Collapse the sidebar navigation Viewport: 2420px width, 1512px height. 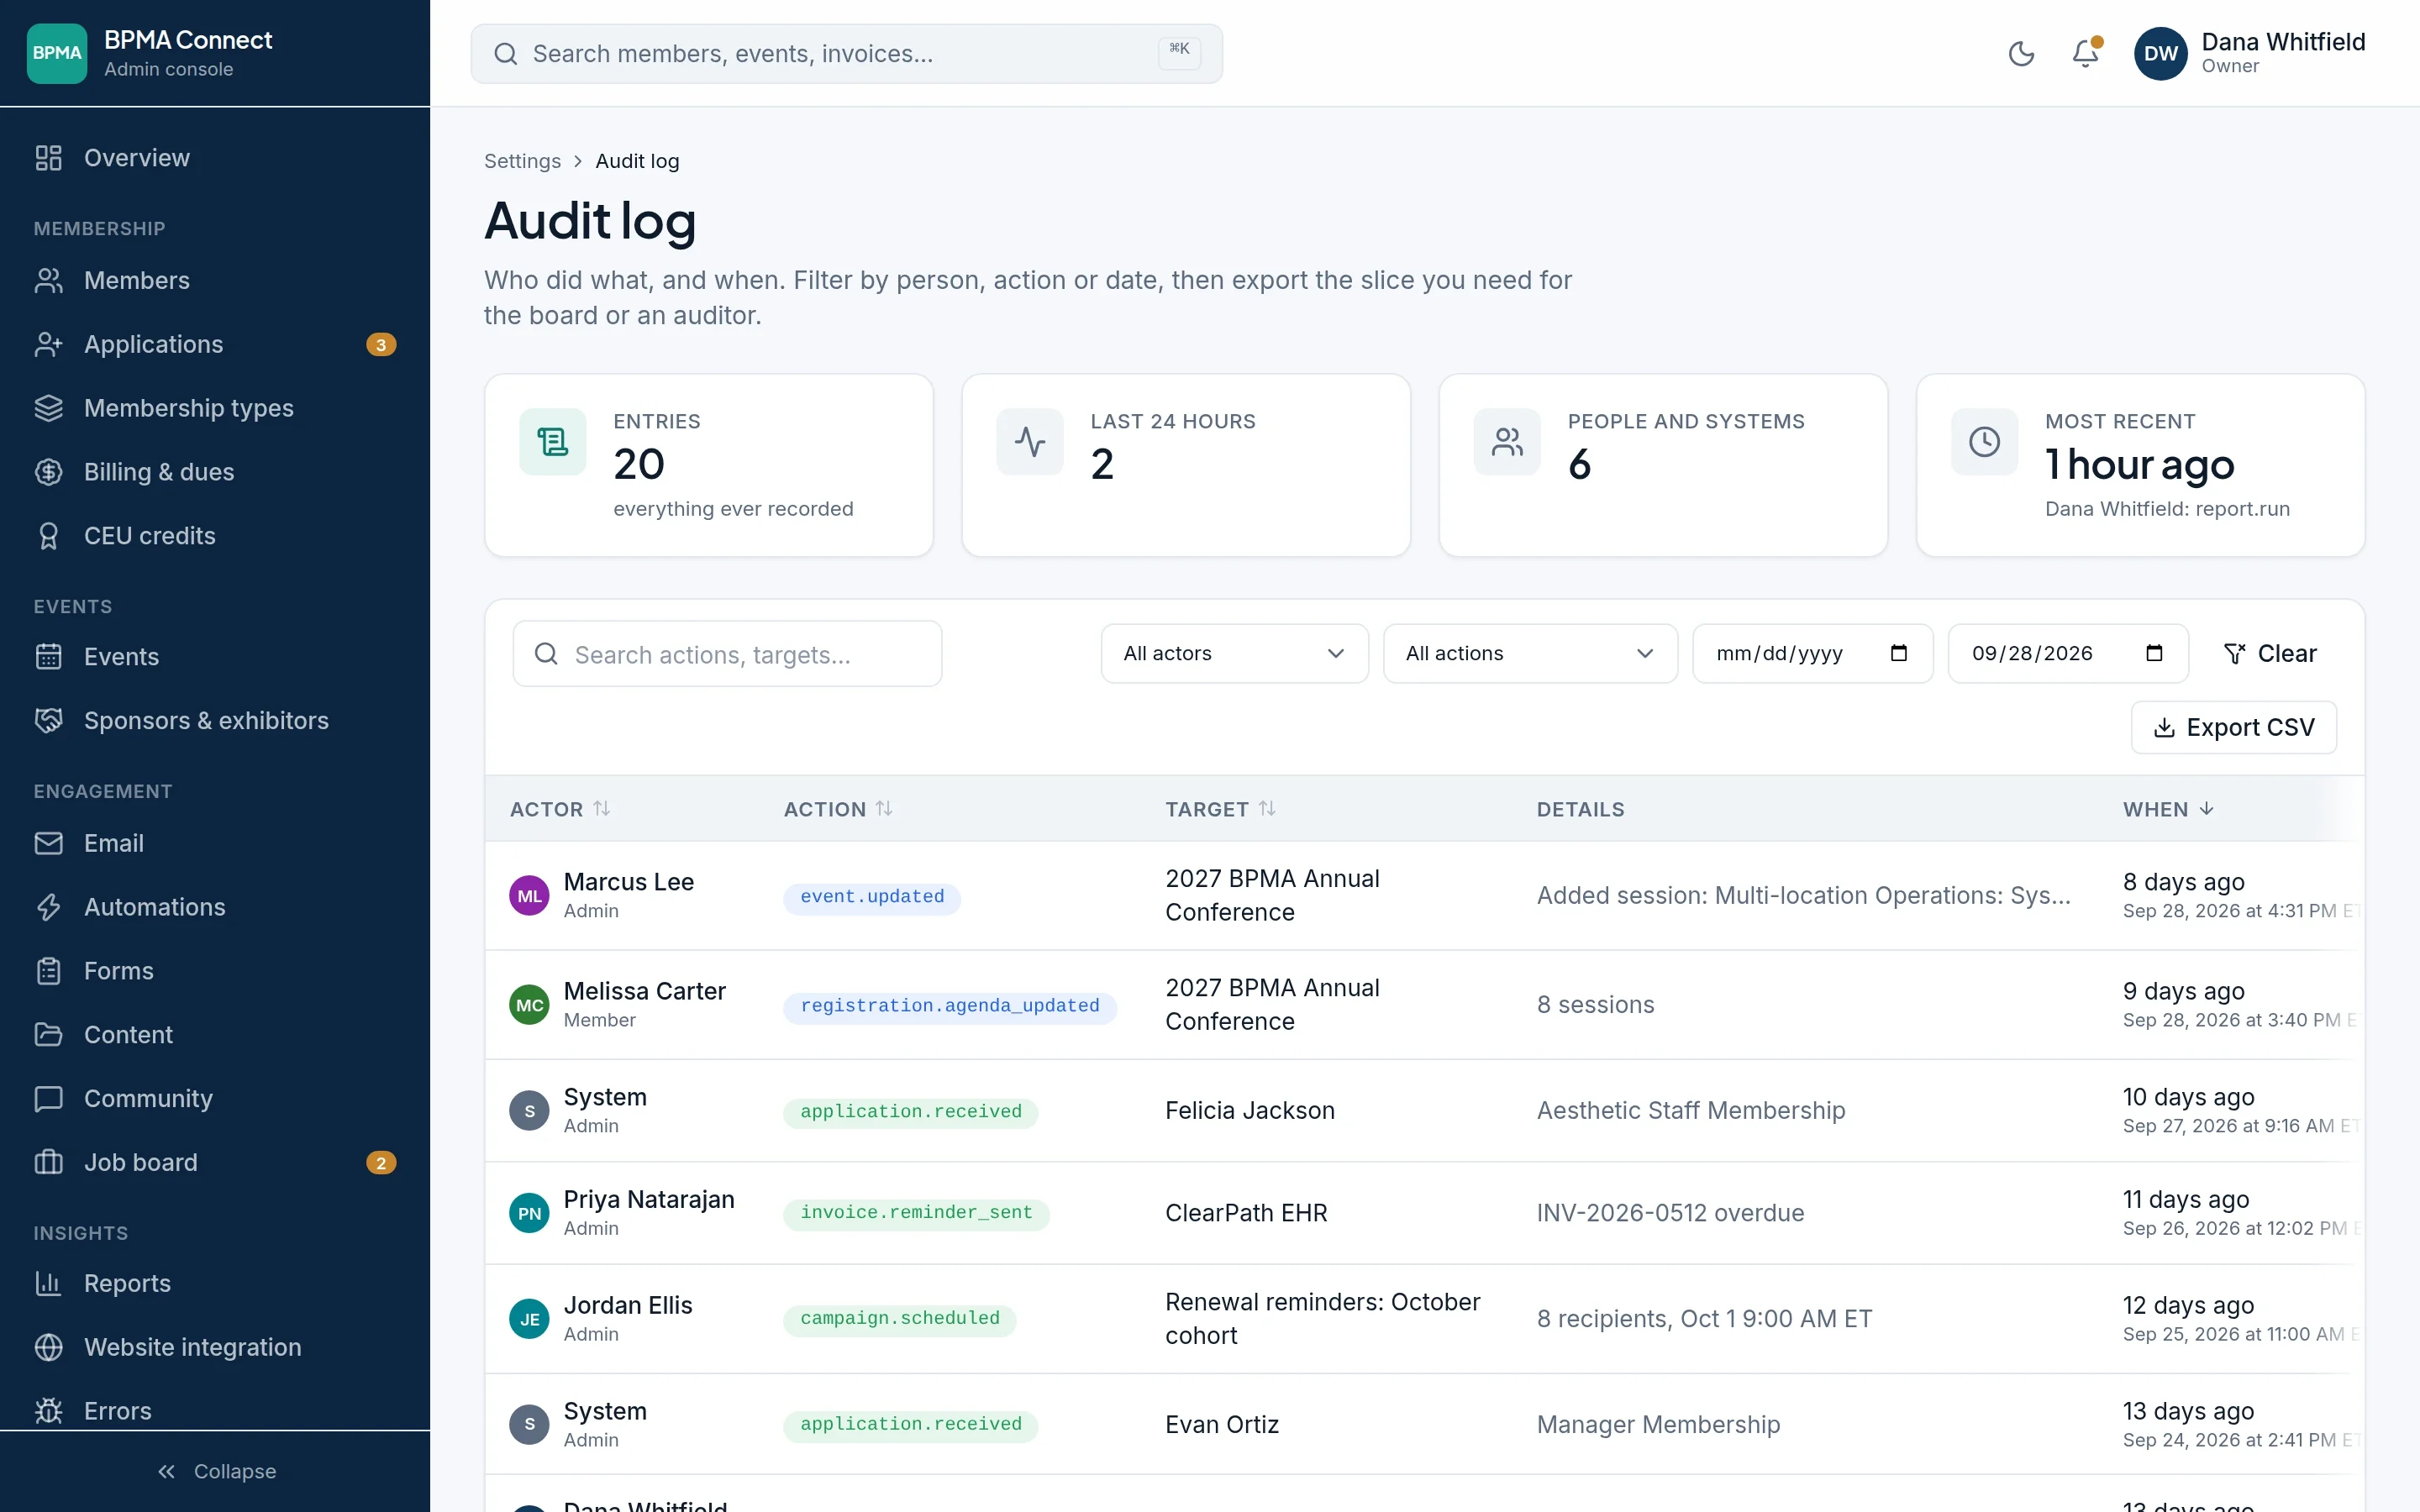point(215,1471)
